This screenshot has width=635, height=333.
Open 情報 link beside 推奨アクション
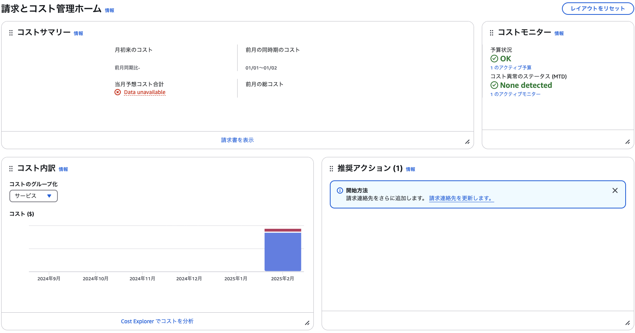coord(410,169)
